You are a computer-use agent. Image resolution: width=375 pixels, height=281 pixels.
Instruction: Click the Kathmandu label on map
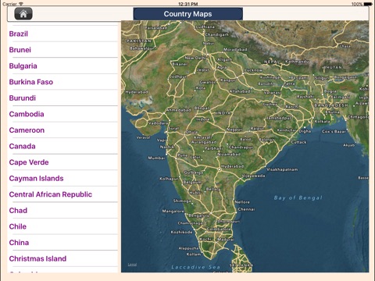tap(297, 62)
